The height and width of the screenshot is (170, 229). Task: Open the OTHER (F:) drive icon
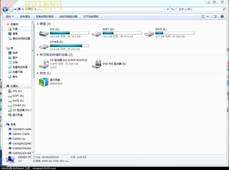pos(44,46)
